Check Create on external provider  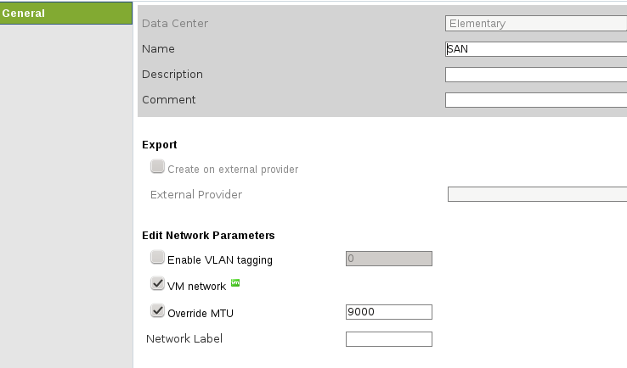pos(157,167)
